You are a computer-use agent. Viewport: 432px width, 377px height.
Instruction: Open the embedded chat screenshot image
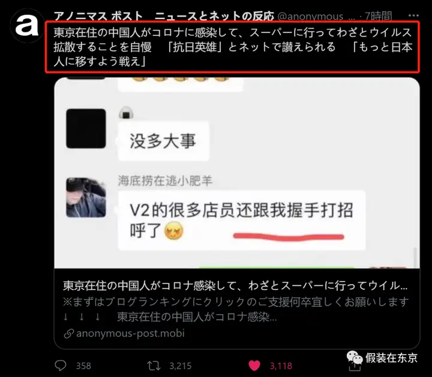[237, 173]
